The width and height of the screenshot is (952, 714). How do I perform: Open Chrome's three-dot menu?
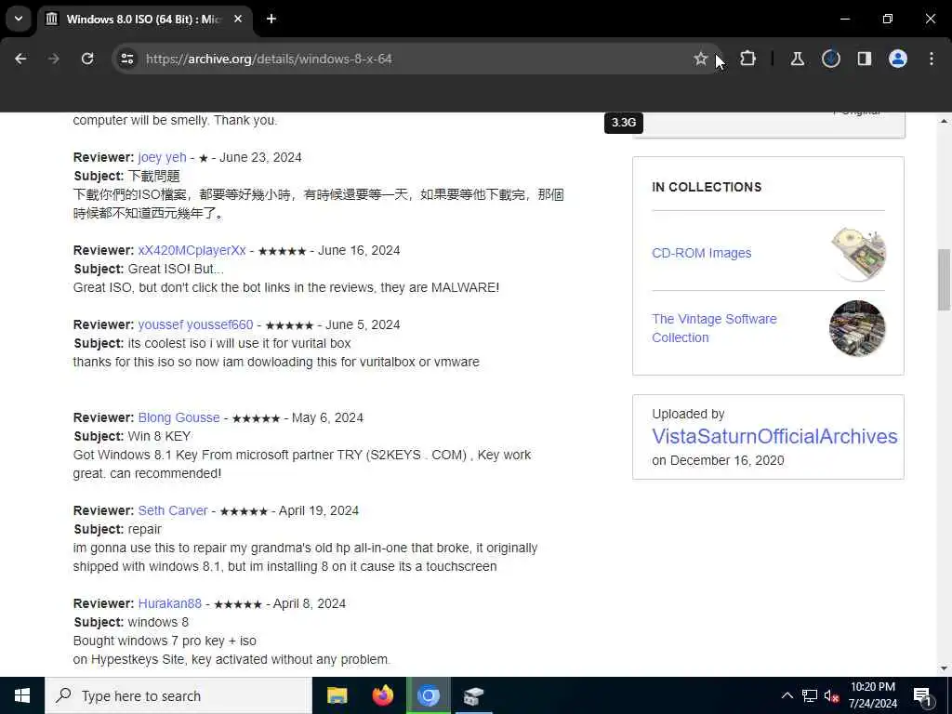pyautogui.click(x=932, y=59)
